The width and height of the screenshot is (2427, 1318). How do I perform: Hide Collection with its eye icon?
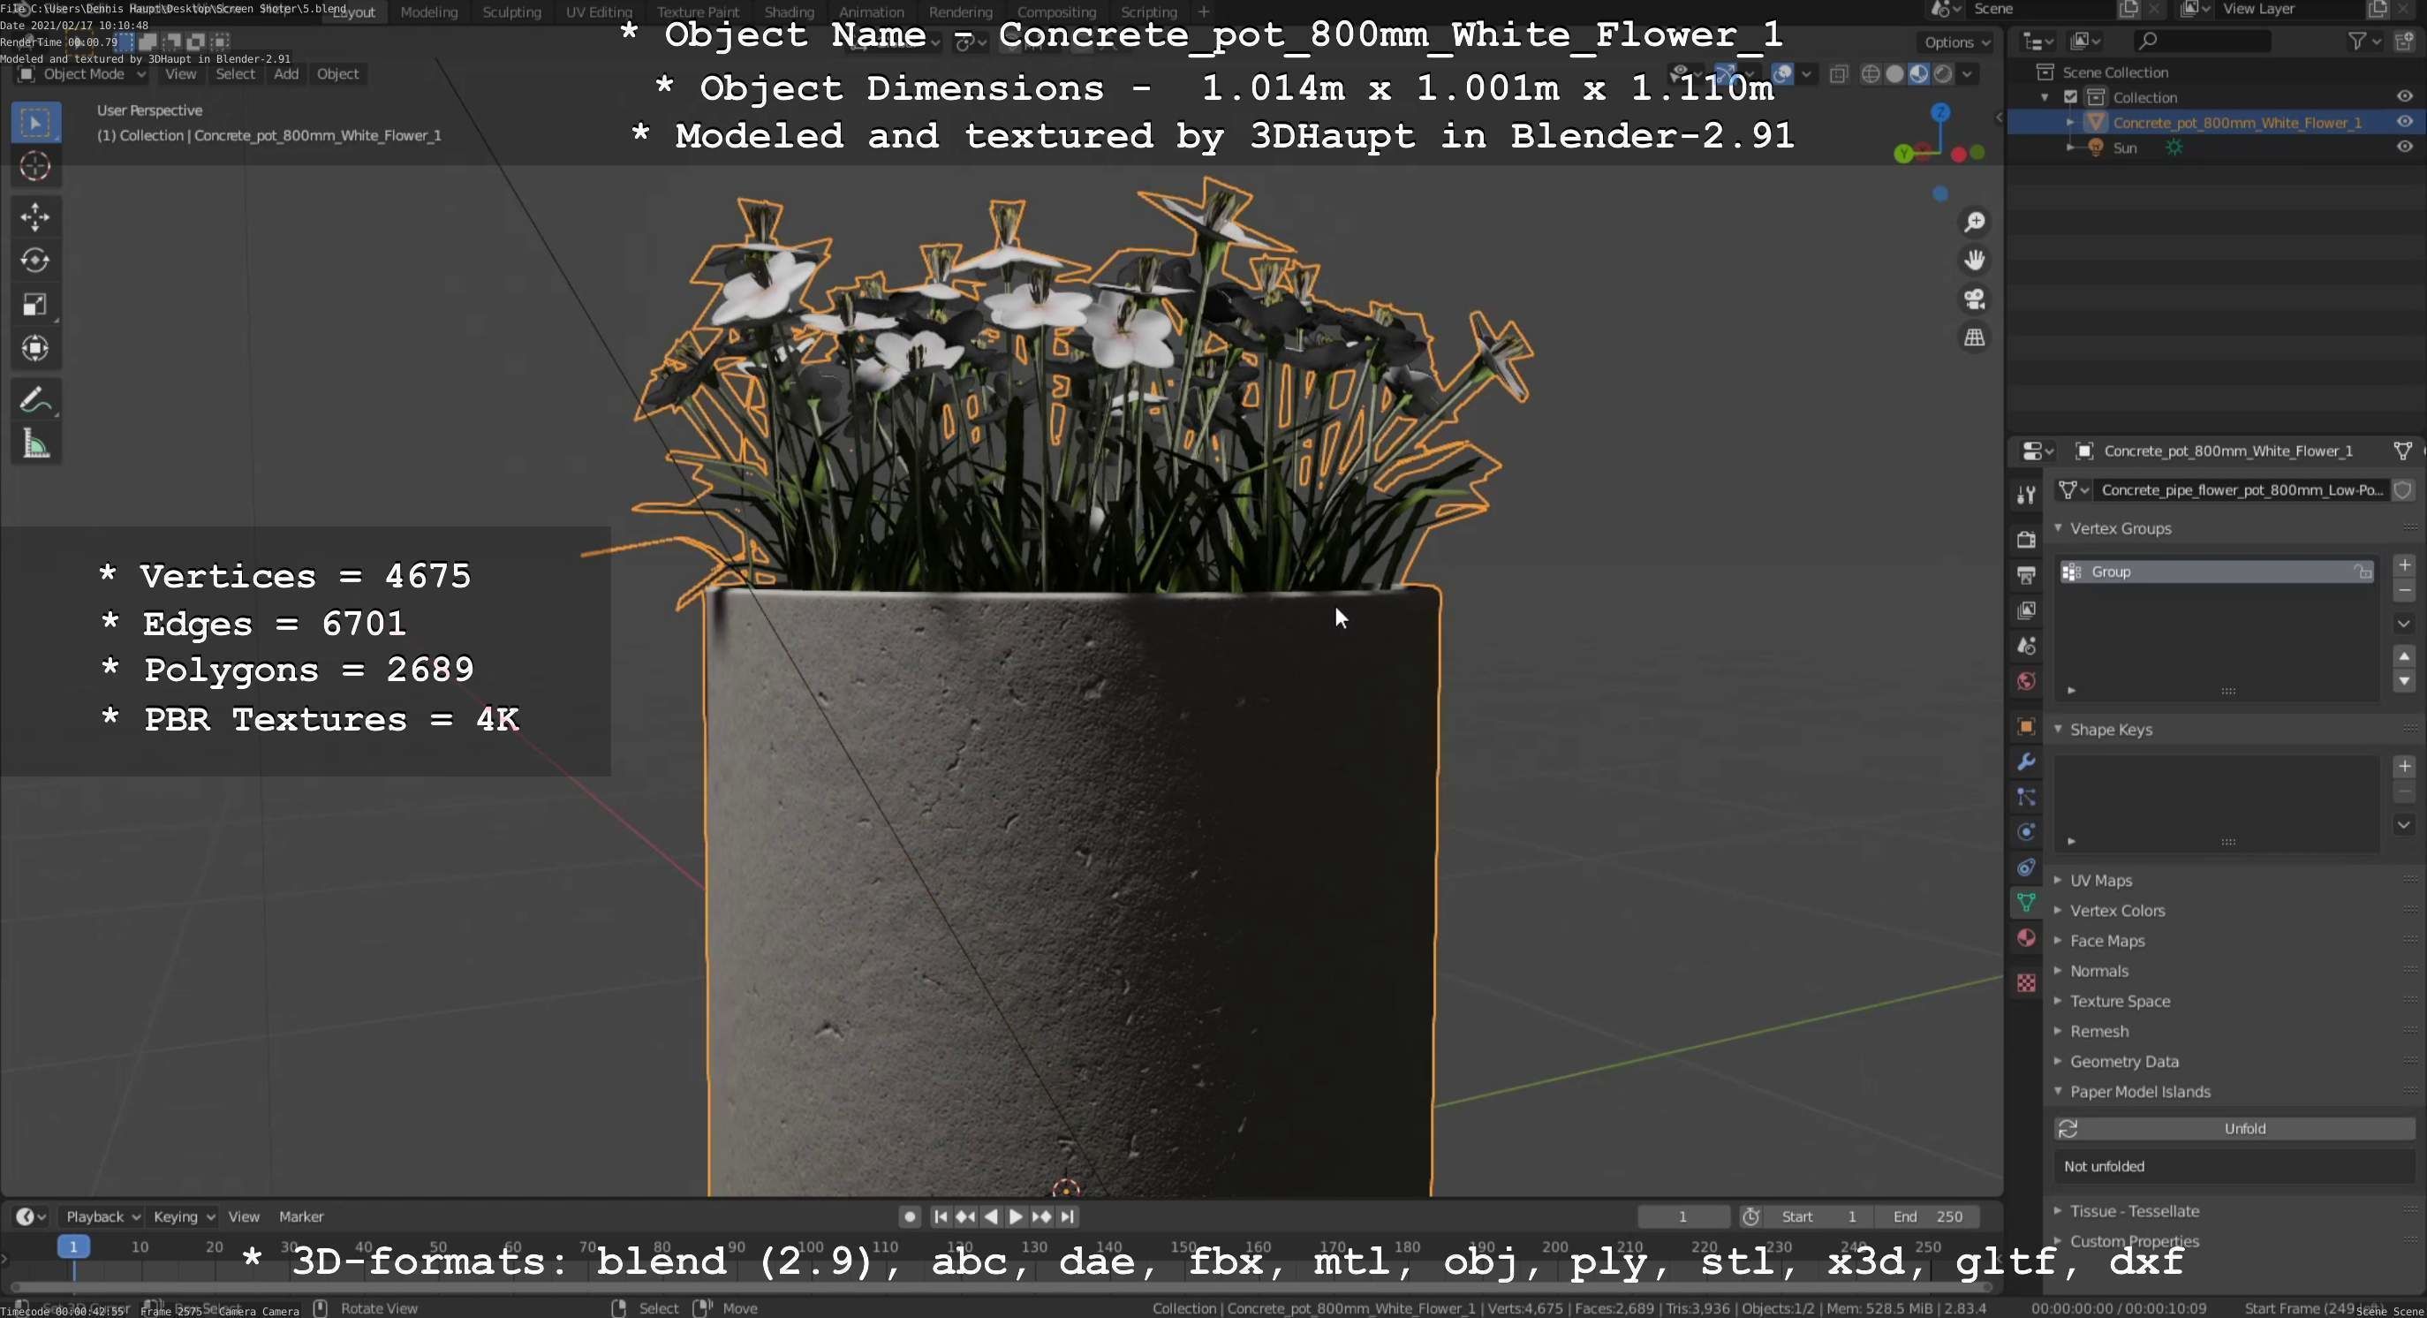pyautogui.click(x=2404, y=96)
